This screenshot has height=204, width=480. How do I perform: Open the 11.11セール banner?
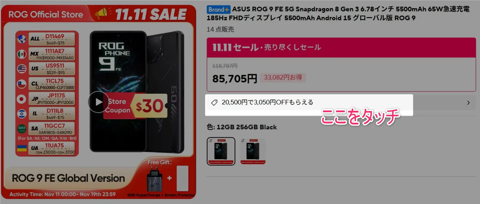coord(341,47)
